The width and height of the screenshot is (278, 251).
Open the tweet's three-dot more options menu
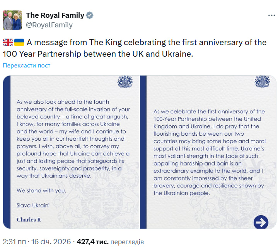[x=271, y=15]
